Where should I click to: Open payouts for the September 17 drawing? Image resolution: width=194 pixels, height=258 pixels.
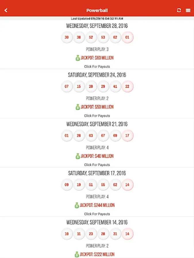click(97, 214)
